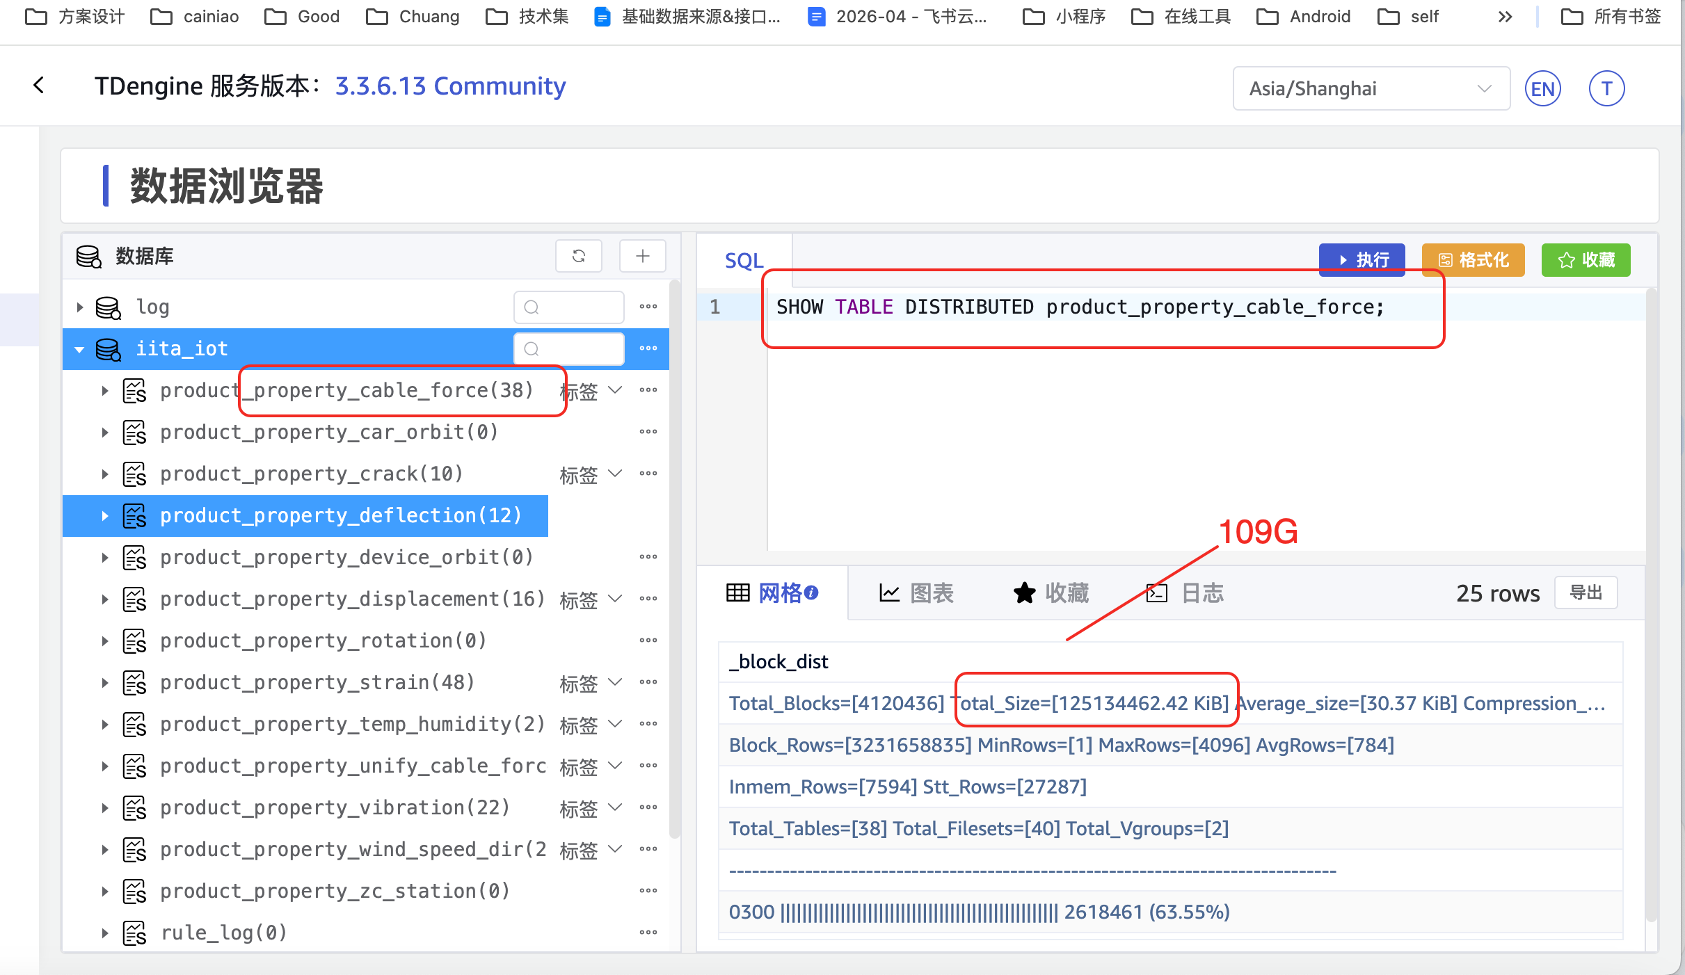Click the log database search field
1685x975 pixels.
point(568,307)
